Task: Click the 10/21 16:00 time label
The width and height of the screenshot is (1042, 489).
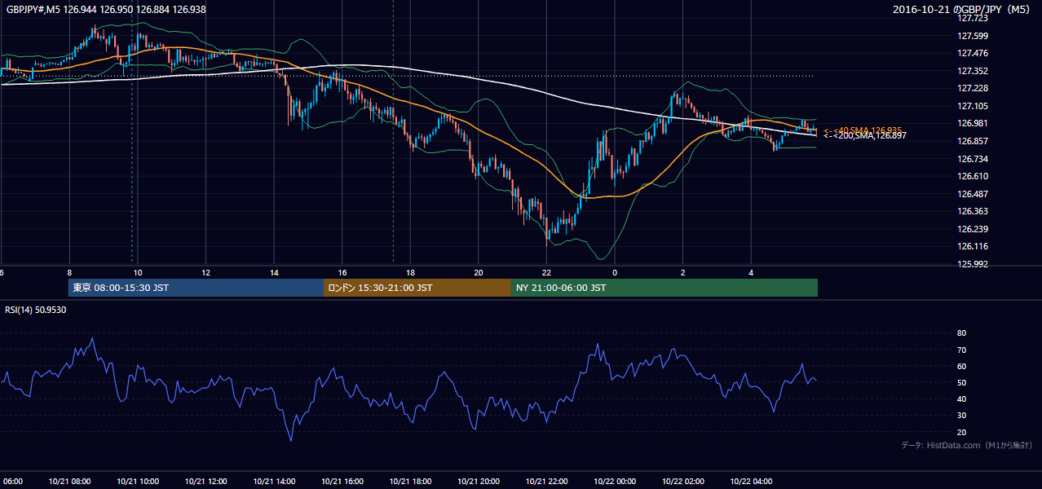Action: [342, 481]
